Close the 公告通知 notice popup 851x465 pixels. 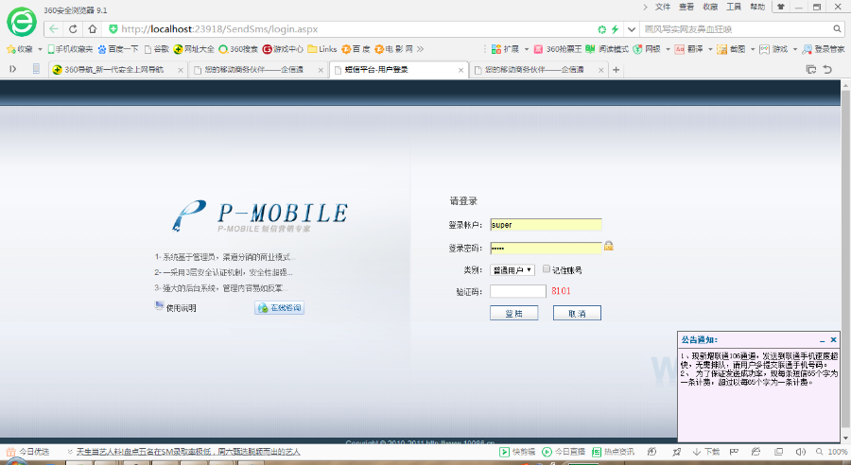[x=834, y=340]
